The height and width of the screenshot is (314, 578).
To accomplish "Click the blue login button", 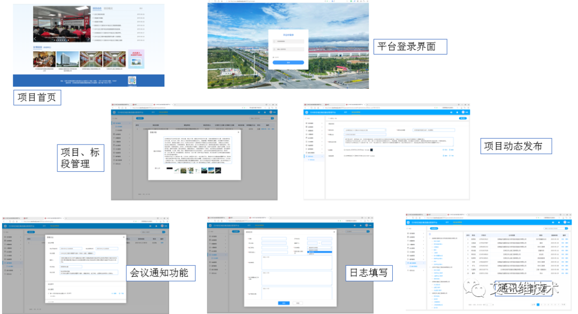I will coord(288,63).
